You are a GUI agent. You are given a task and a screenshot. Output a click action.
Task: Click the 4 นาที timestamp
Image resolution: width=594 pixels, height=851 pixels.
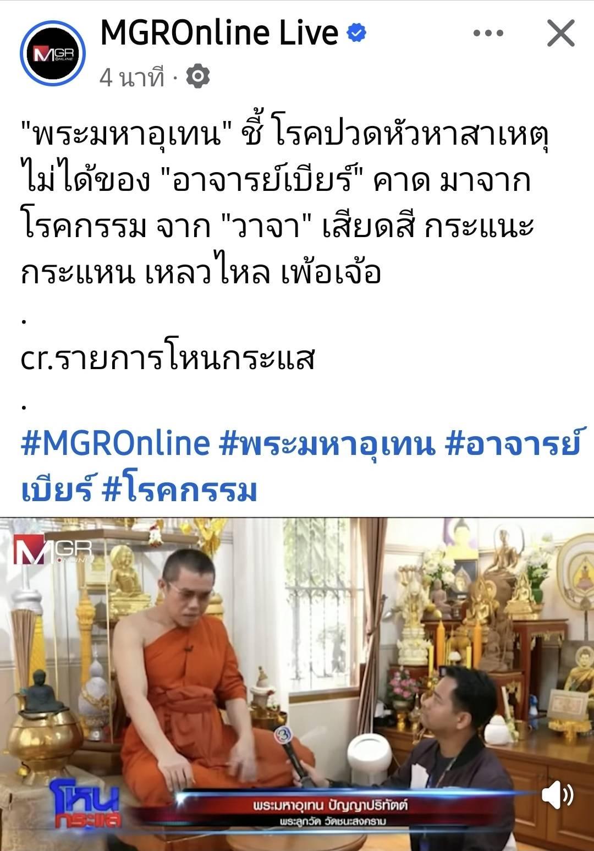(x=131, y=77)
